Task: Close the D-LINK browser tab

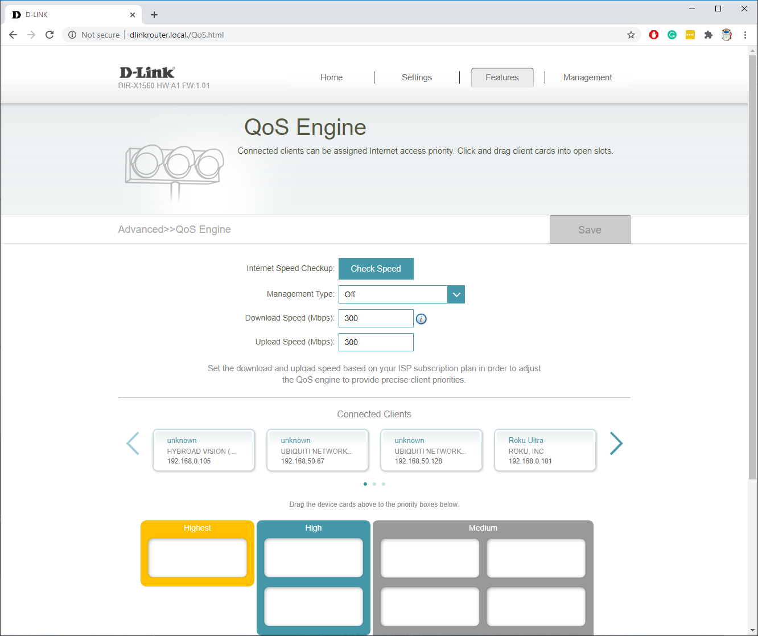Action: pyautogui.click(x=133, y=15)
